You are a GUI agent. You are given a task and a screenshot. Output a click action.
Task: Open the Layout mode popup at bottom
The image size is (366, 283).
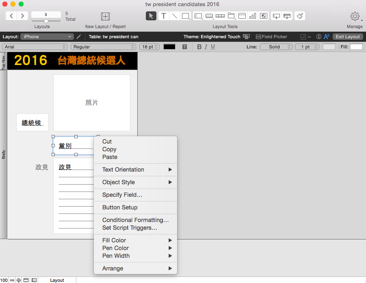[x=57, y=280]
